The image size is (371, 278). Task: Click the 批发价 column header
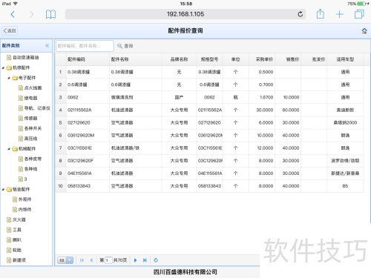pos(314,59)
